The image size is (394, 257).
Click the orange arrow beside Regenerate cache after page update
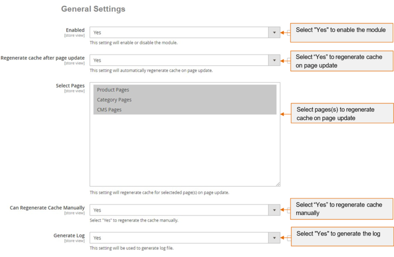point(285,60)
